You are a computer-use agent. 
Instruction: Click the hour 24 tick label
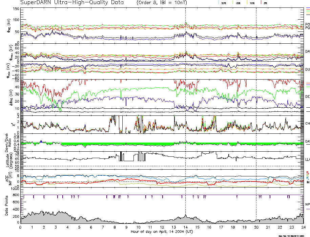304,227
